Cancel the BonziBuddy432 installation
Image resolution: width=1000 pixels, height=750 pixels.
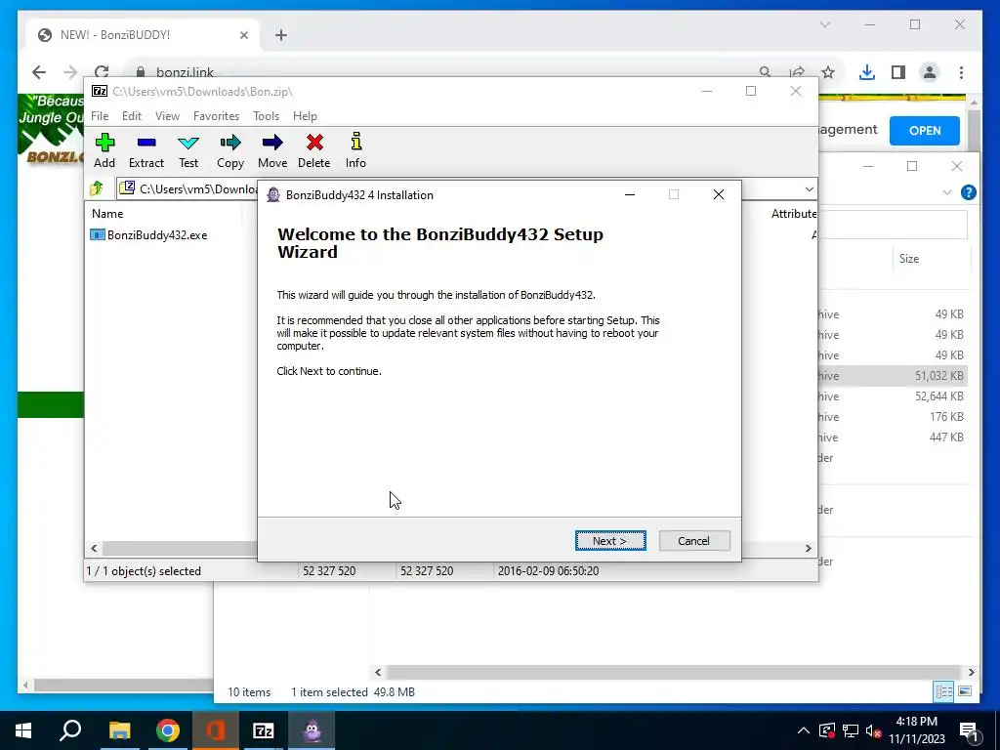[694, 541]
